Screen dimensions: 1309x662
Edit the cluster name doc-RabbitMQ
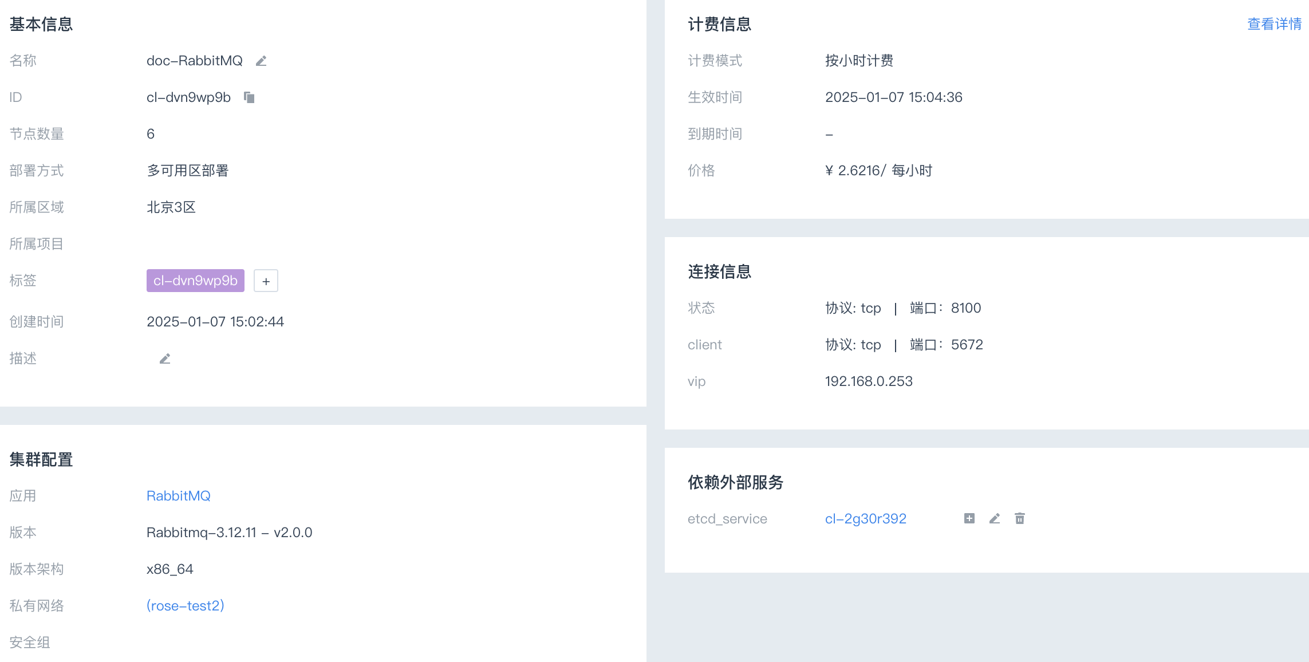261,61
